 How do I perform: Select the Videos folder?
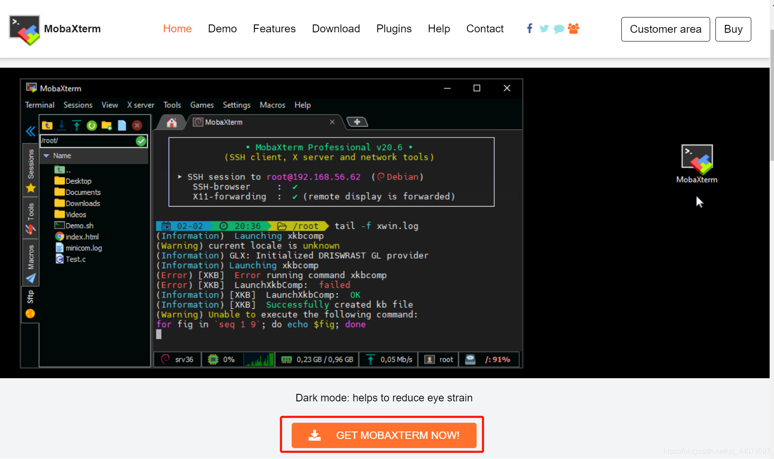pos(70,214)
